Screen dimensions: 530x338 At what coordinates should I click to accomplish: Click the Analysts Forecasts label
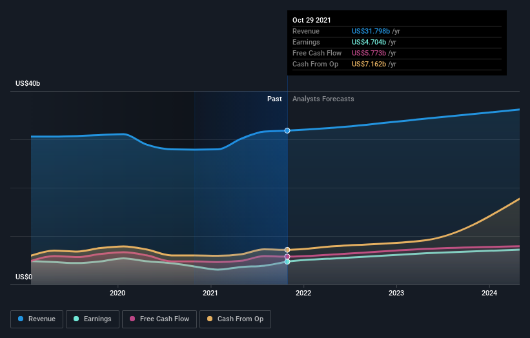[x=323, y=99]
